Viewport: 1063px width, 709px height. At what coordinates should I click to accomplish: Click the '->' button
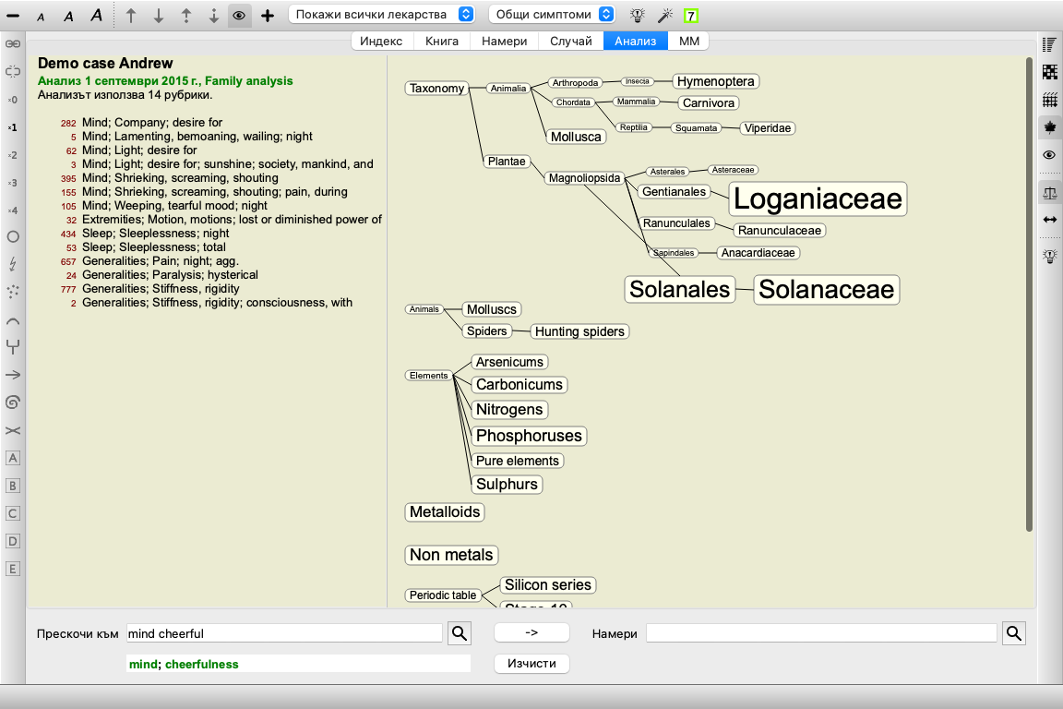[x=531, y=632]
